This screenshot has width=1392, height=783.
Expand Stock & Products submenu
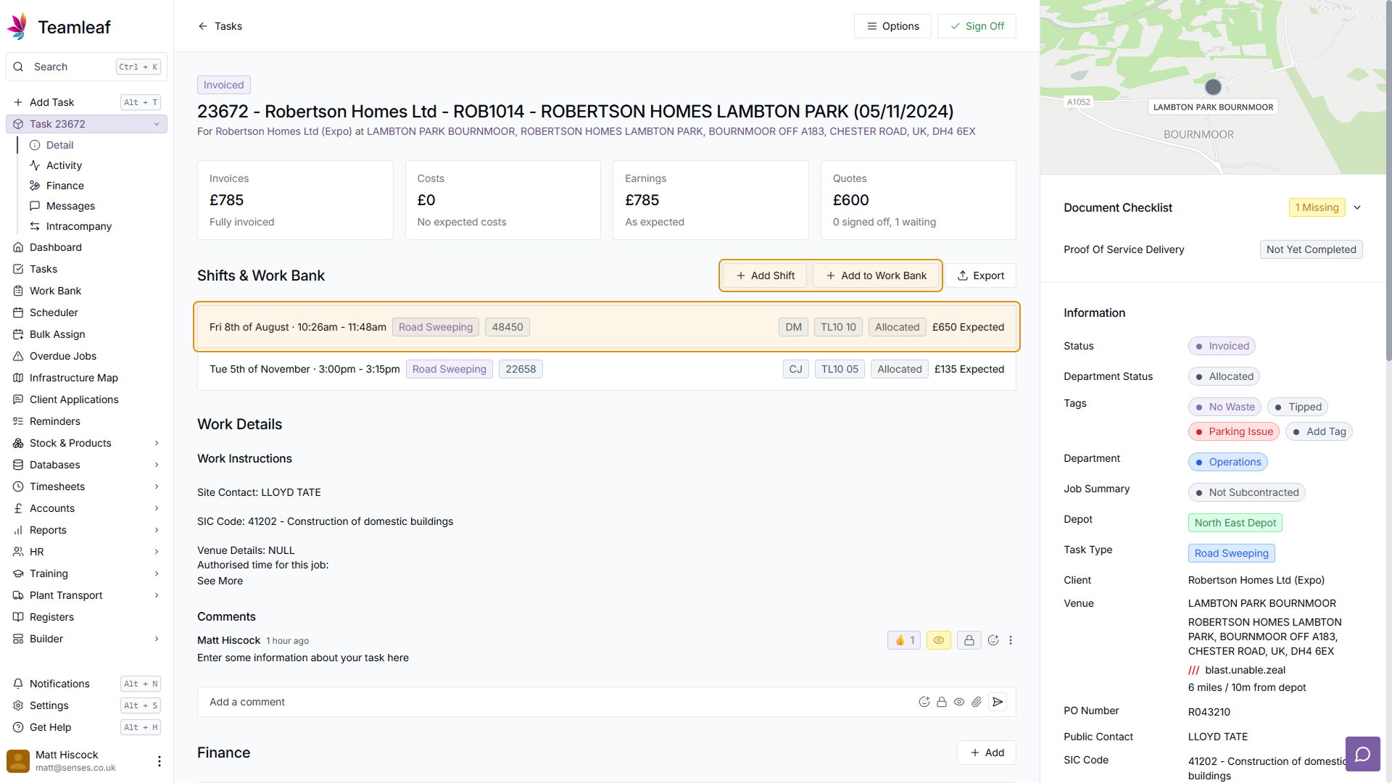pyautogui.click(x=157, y=443)
